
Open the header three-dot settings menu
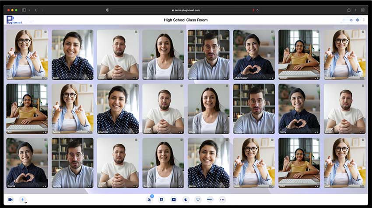tap(364, 20)
